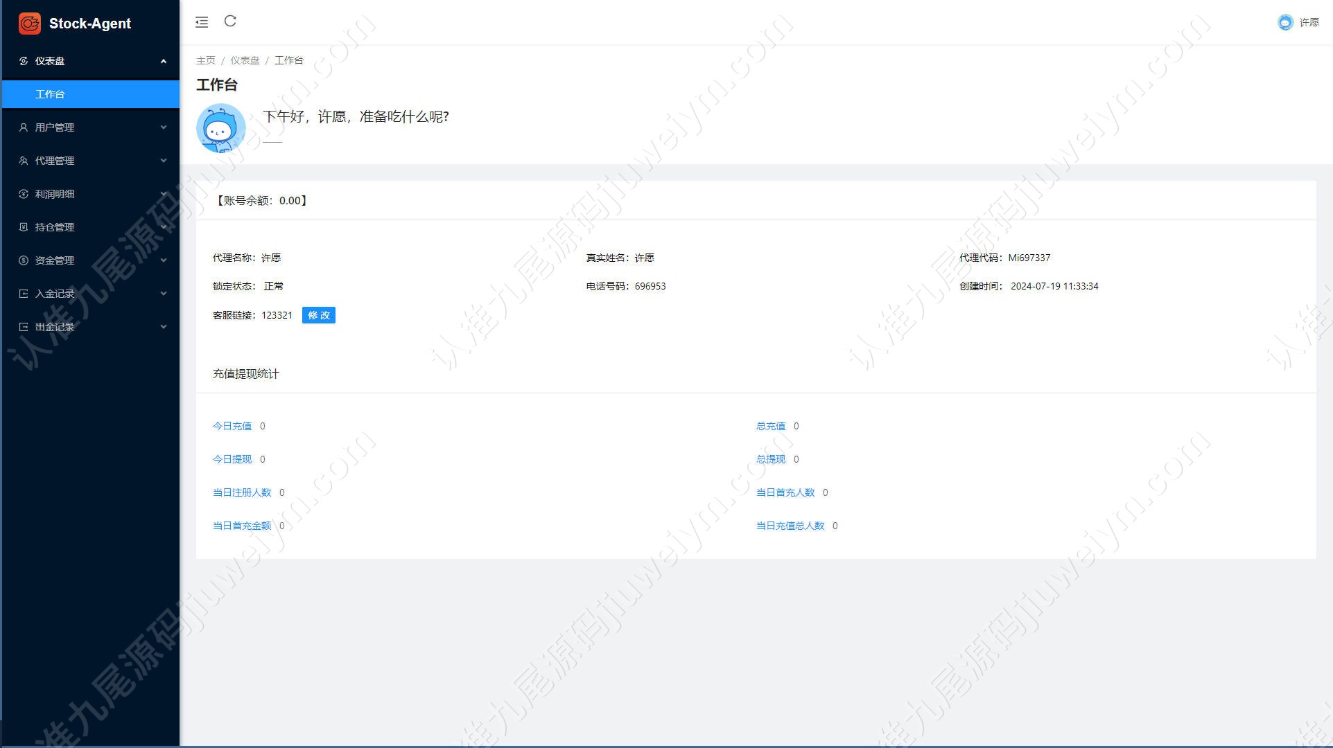1333x748 pixels.
Task: Click the 用户管理 person icon
Action: pos(24,127)
